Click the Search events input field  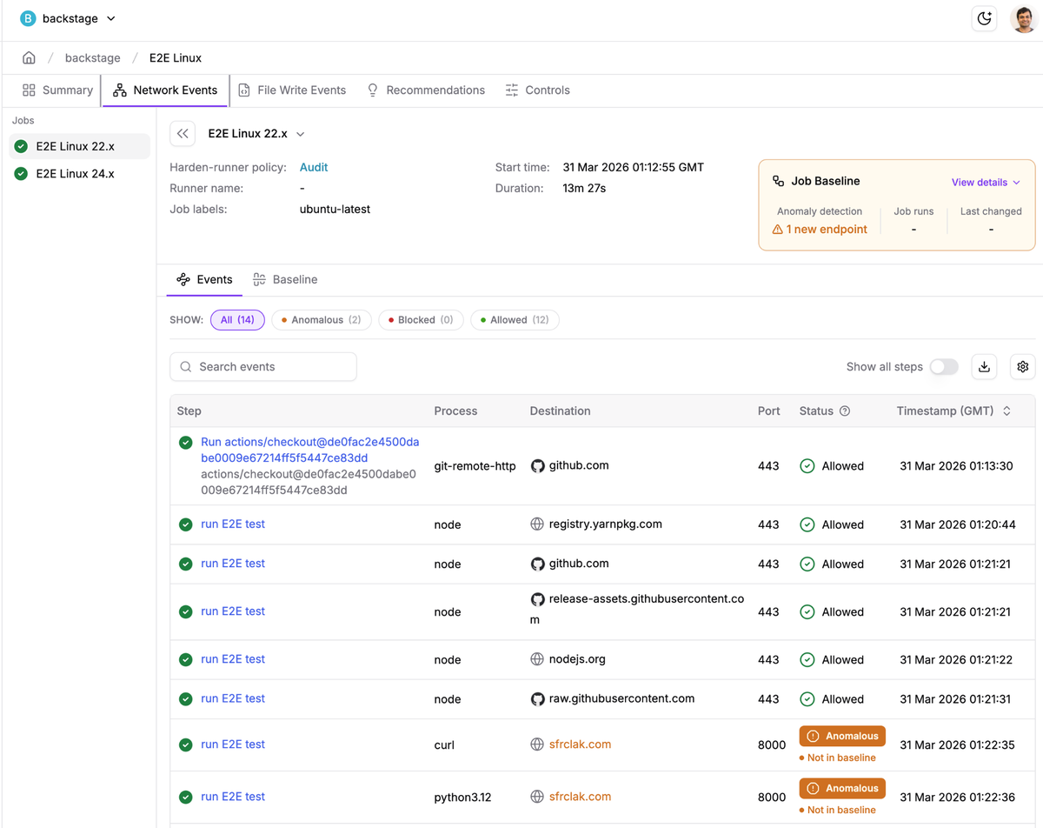point(263,367)
